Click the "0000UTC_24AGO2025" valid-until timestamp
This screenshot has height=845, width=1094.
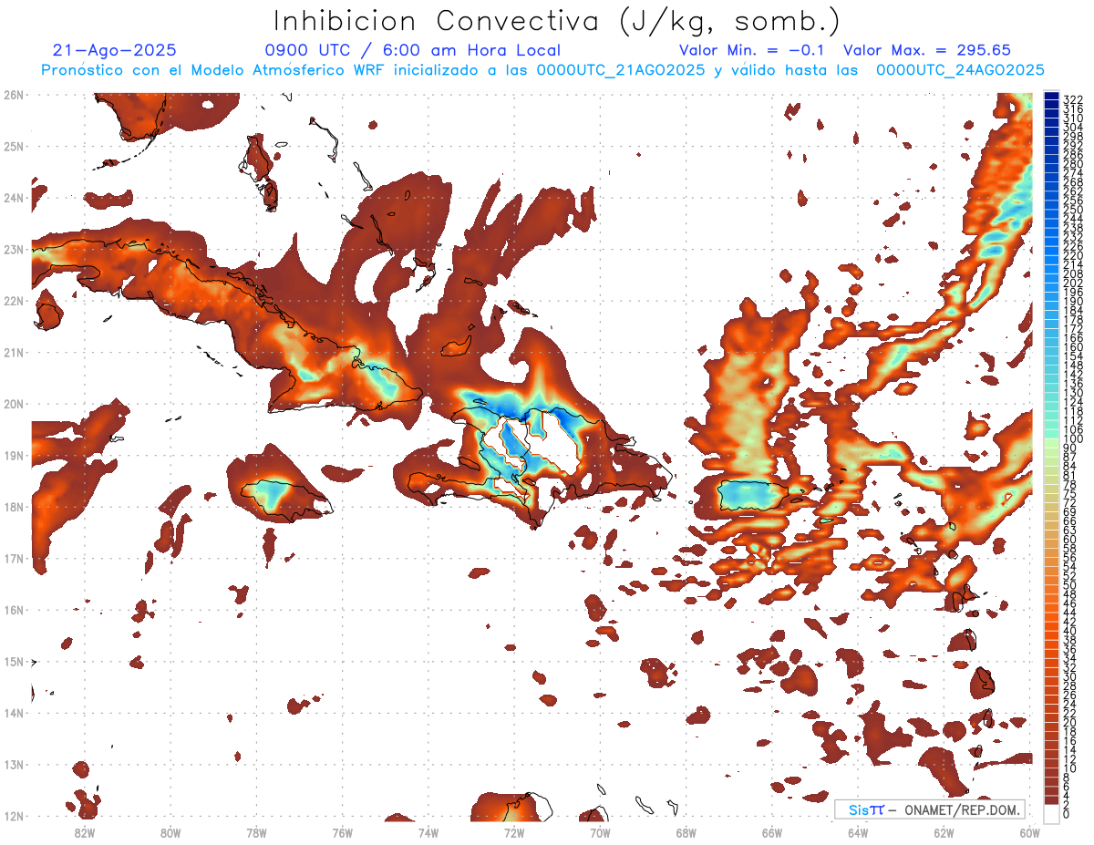(960, 70)
